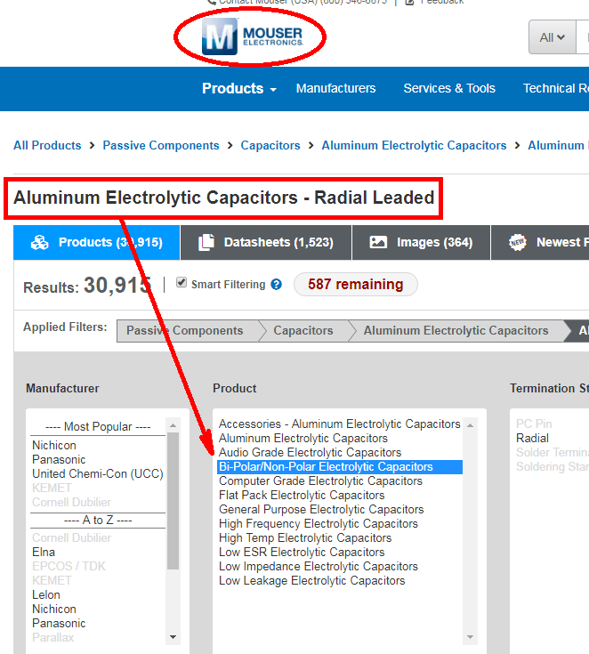The width and height of the screenshot is (589, 654).
Task: Click the Newest products NEW badge icon
Action: (x=517, y=242)
